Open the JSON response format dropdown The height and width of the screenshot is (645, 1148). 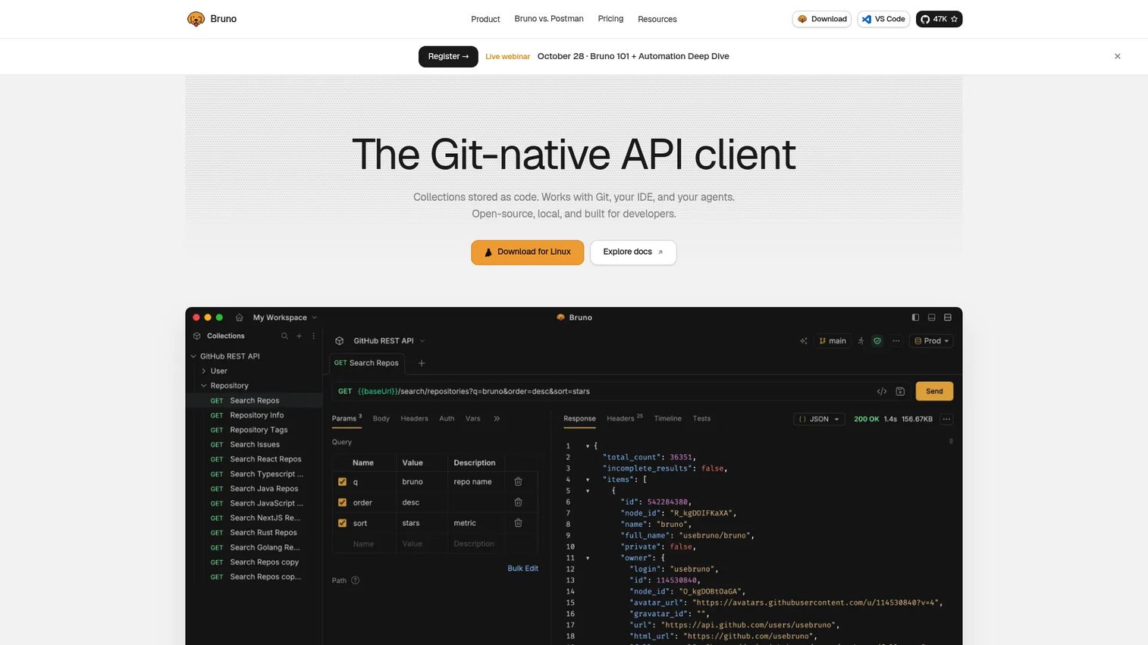tap(819, 419)
